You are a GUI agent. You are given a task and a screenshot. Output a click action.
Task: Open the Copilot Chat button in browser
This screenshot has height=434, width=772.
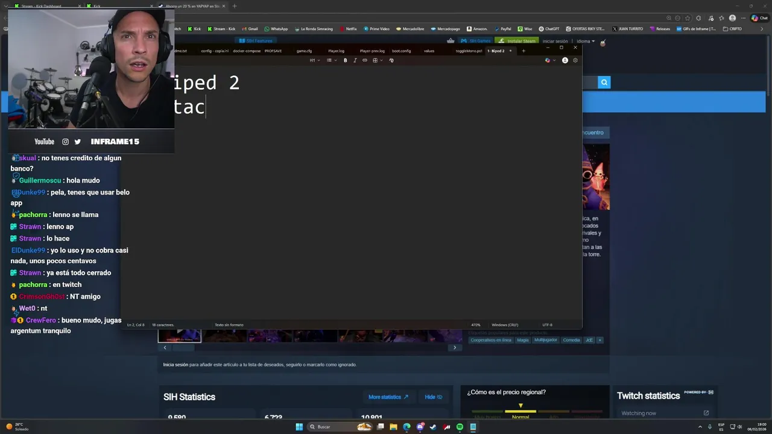pos(759,18)
